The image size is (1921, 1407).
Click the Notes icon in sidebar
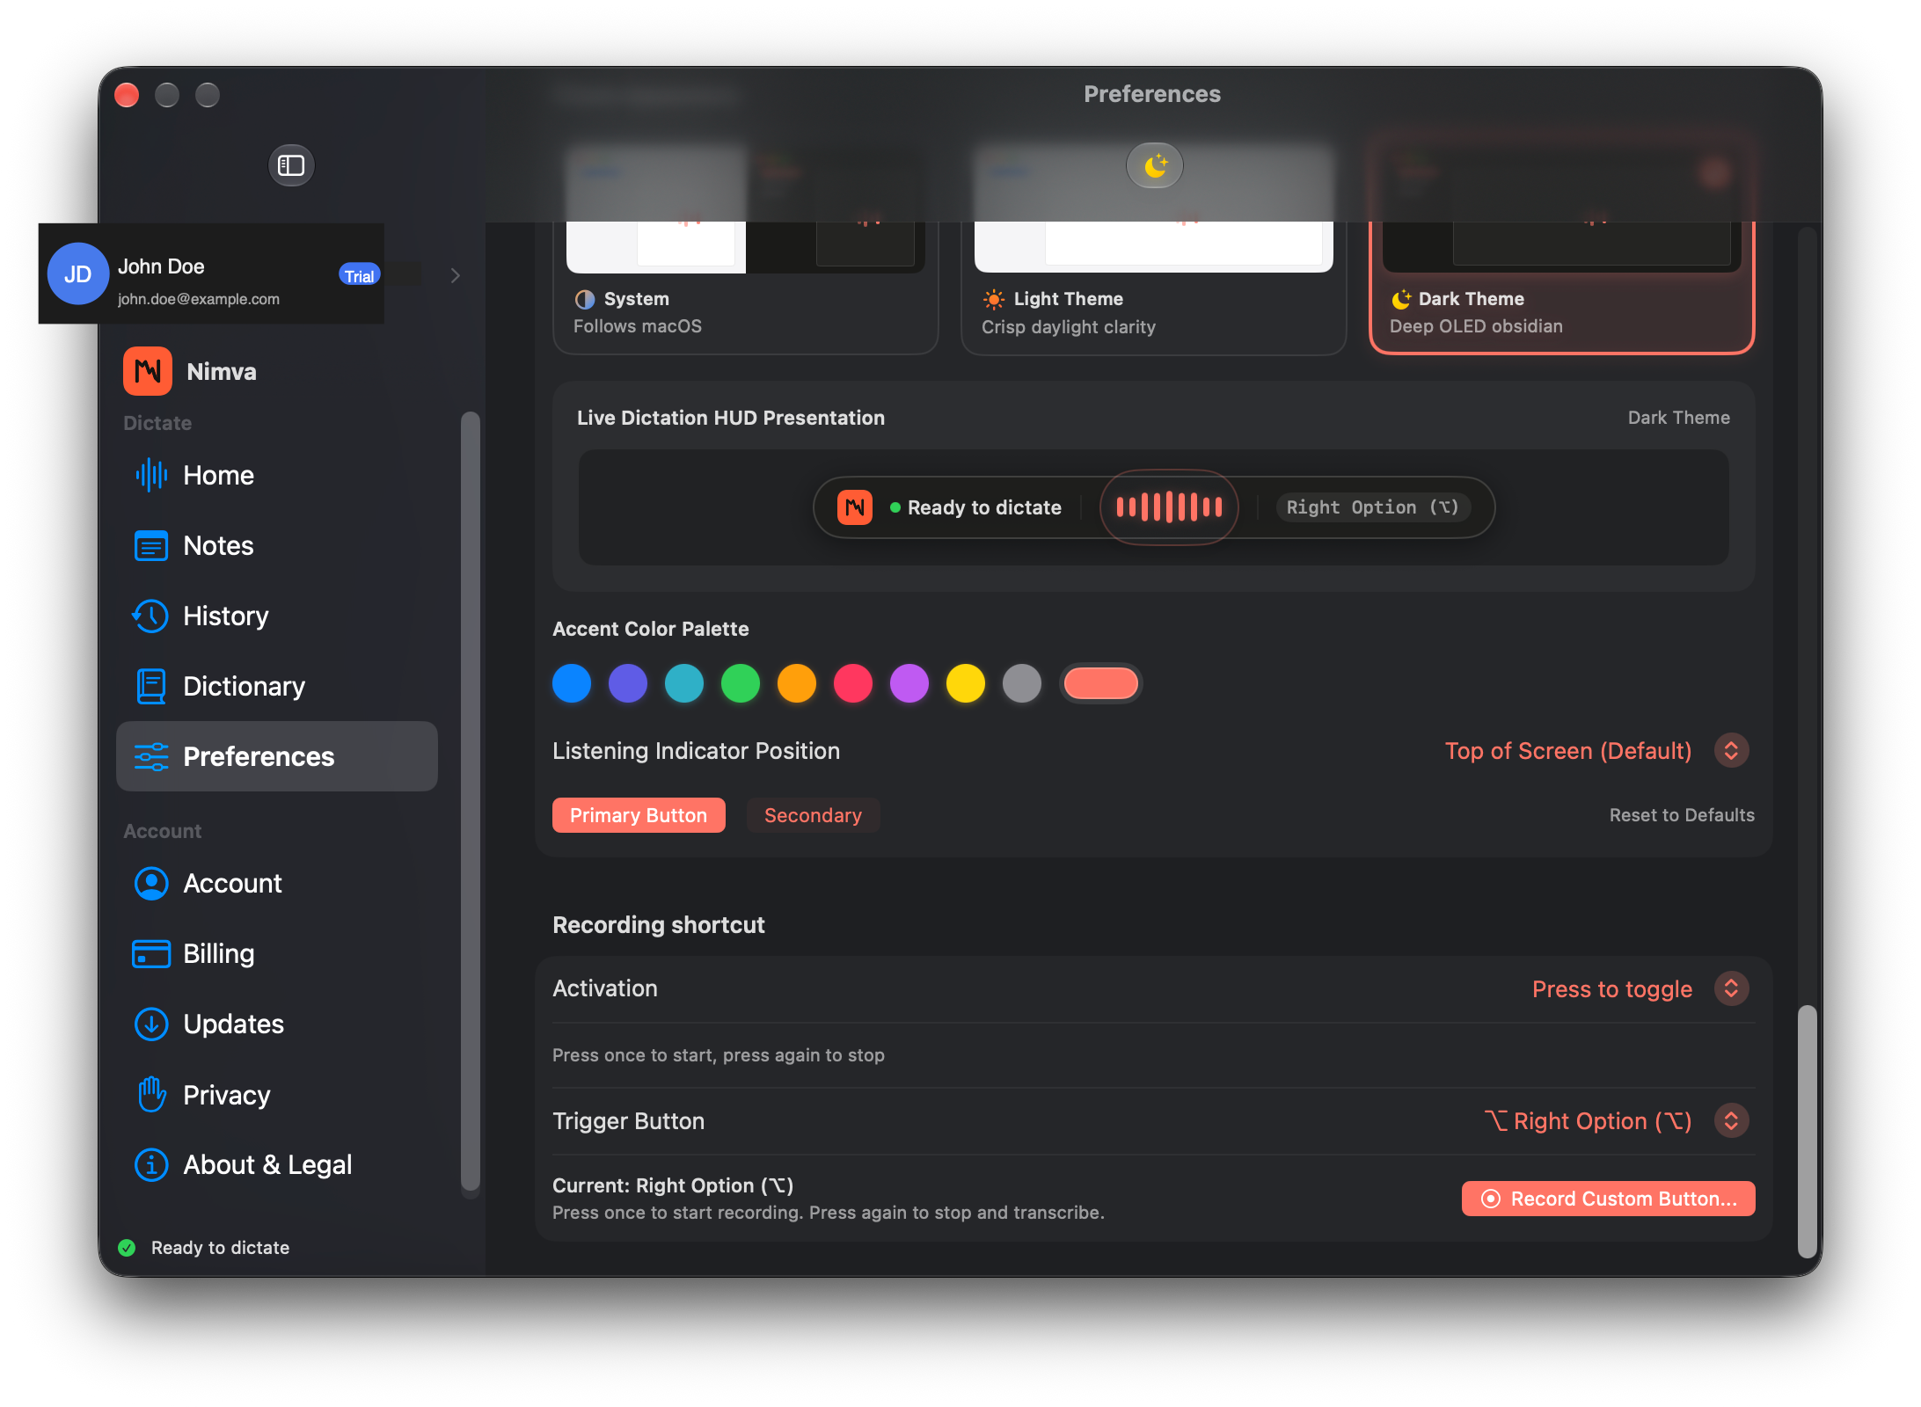pos(151,545)
